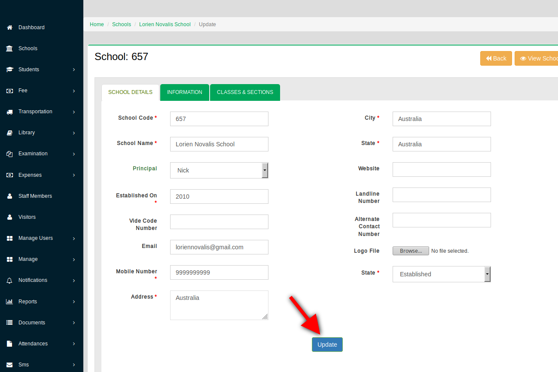
Task: Expand the Transportation submenu chevron
Action: 74,112
